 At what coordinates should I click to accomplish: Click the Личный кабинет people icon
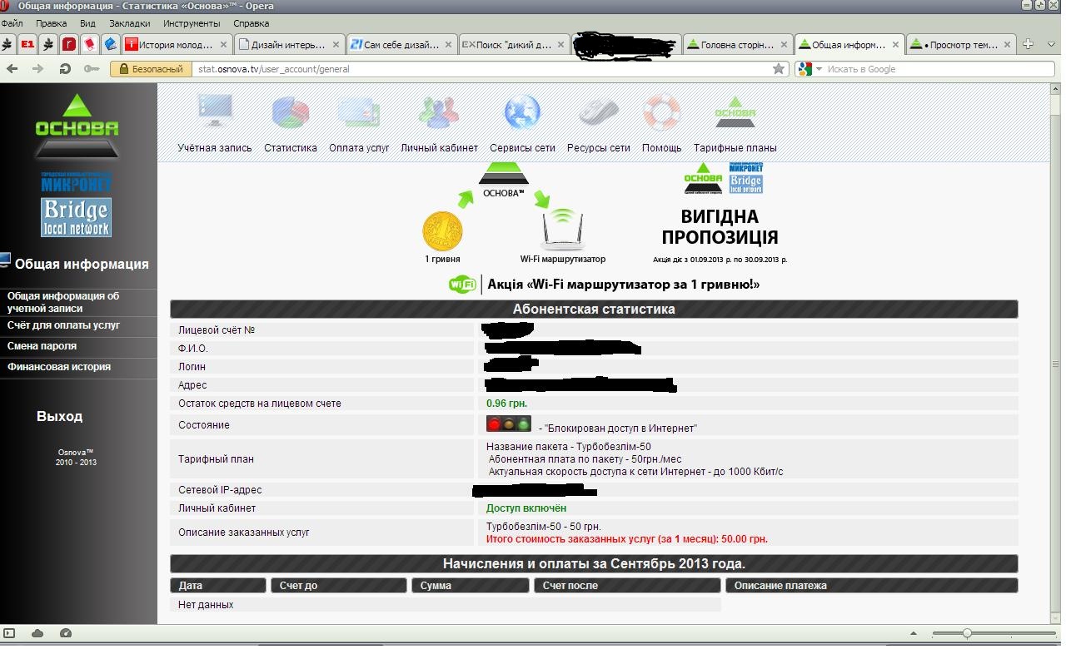439,112
